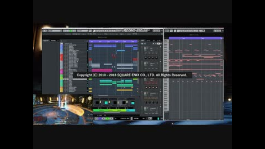Click the game window preview at bottom left

coord(63,110)
